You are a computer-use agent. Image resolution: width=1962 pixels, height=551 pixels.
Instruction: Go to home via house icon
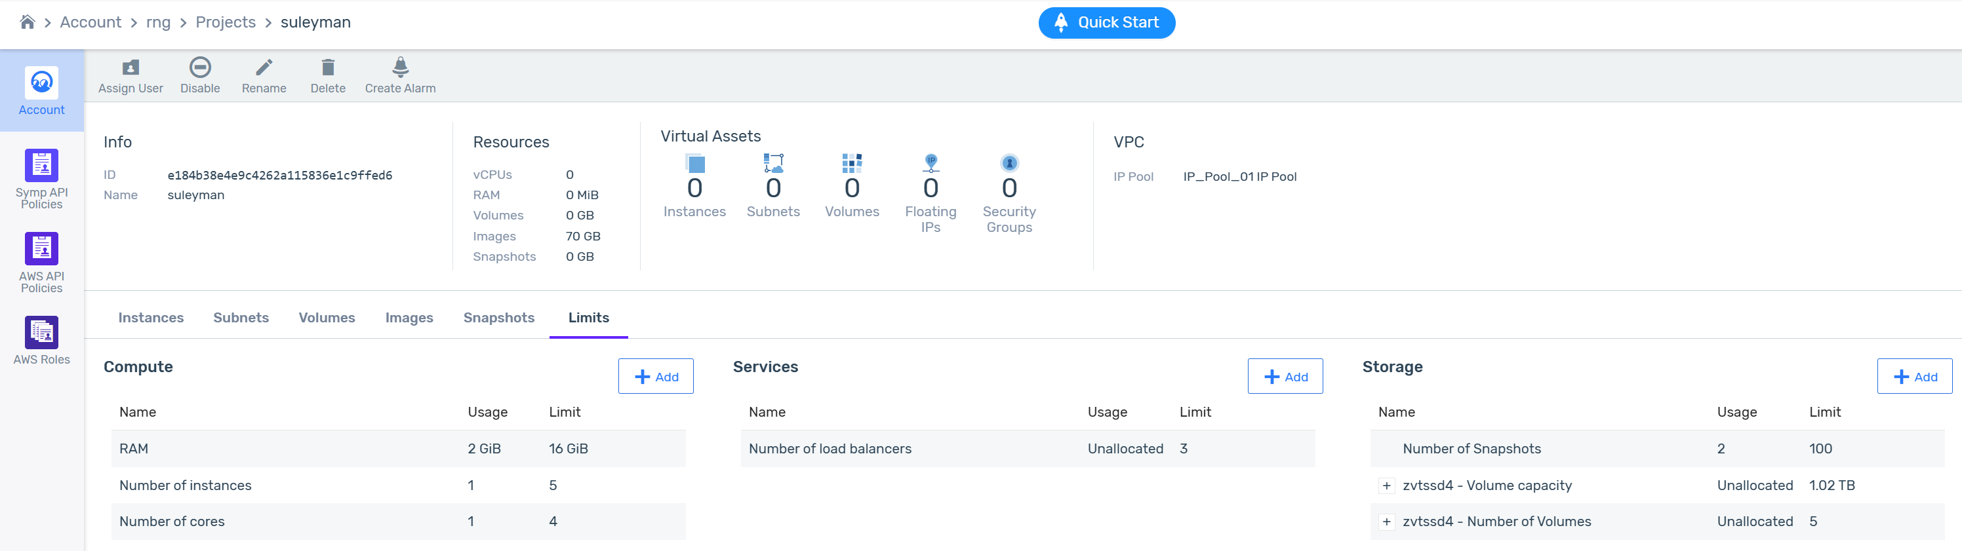click(28, 22)
